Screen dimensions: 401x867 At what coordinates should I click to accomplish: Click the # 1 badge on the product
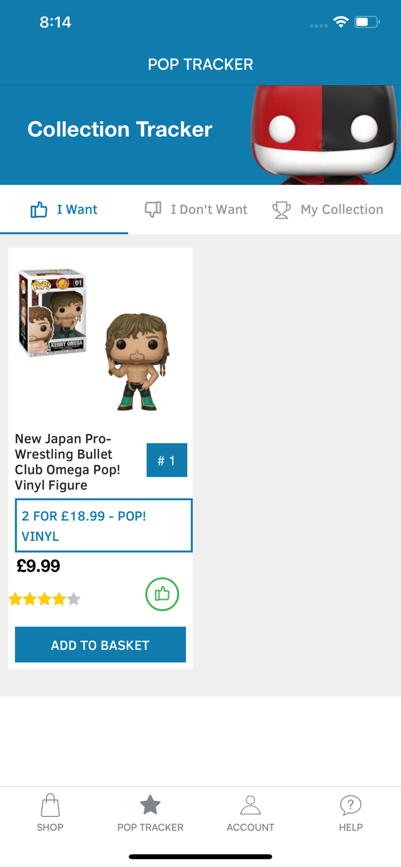167,460
